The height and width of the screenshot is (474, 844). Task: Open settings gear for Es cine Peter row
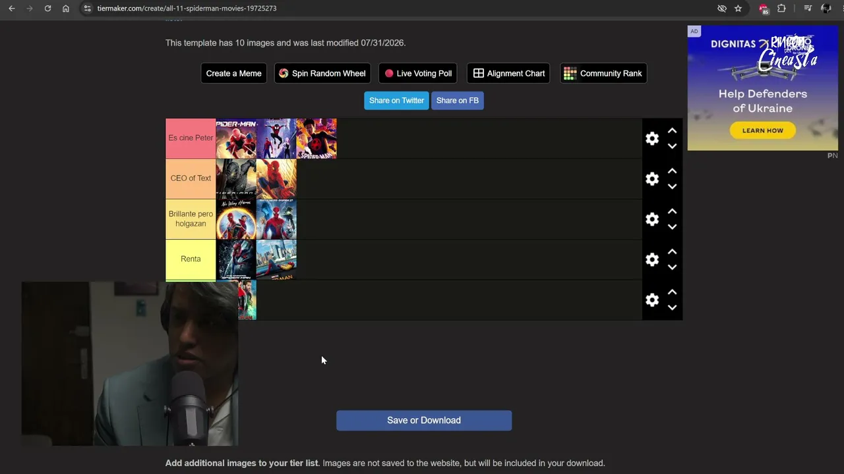[x=652, y=138]
